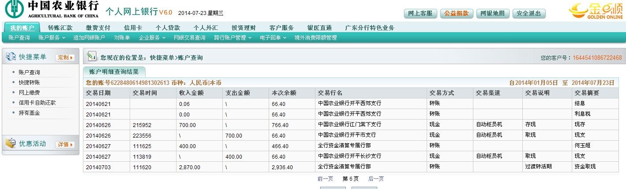Open 网银地图 site map button
The height and width of the screenshot is (189, 626).
point(493,14)
